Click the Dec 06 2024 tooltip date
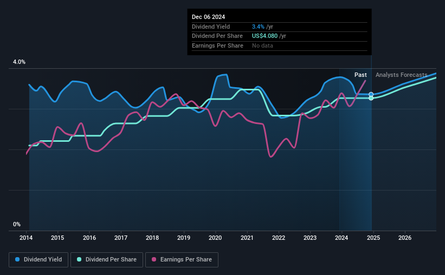Screen dimensions: 445x275 click(208, 17)
